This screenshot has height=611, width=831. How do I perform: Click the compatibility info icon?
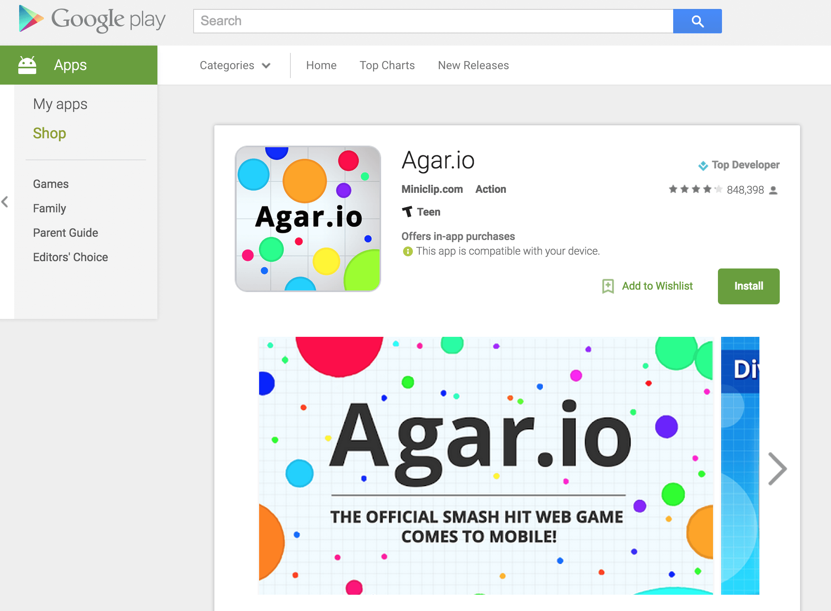coord(407,251)
